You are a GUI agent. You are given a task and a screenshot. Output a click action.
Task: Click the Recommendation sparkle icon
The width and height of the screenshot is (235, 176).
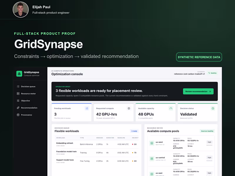18,108
